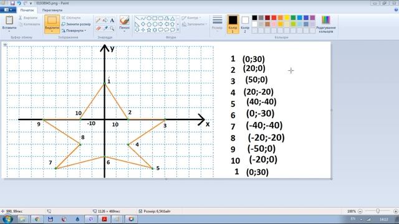Click the zoom slider thumb

378,211
